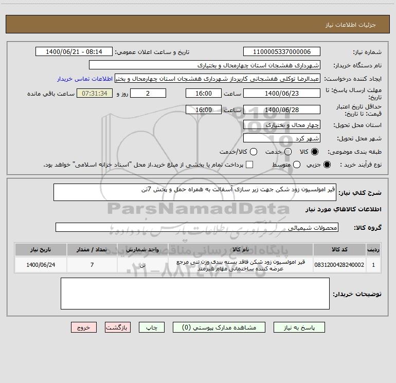This screenshot has width=396, height=383.
Task: Click the شماره نیاز field 1100005337000006
Action: point(282,52)
